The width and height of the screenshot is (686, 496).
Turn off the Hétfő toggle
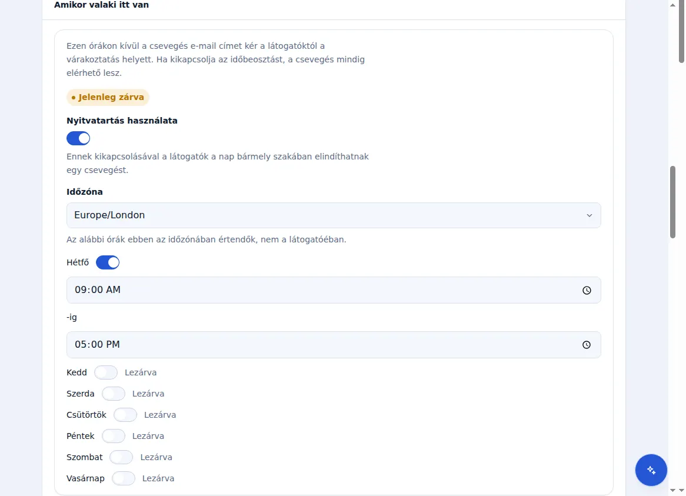pyautogui.click(x=108, y=262)
